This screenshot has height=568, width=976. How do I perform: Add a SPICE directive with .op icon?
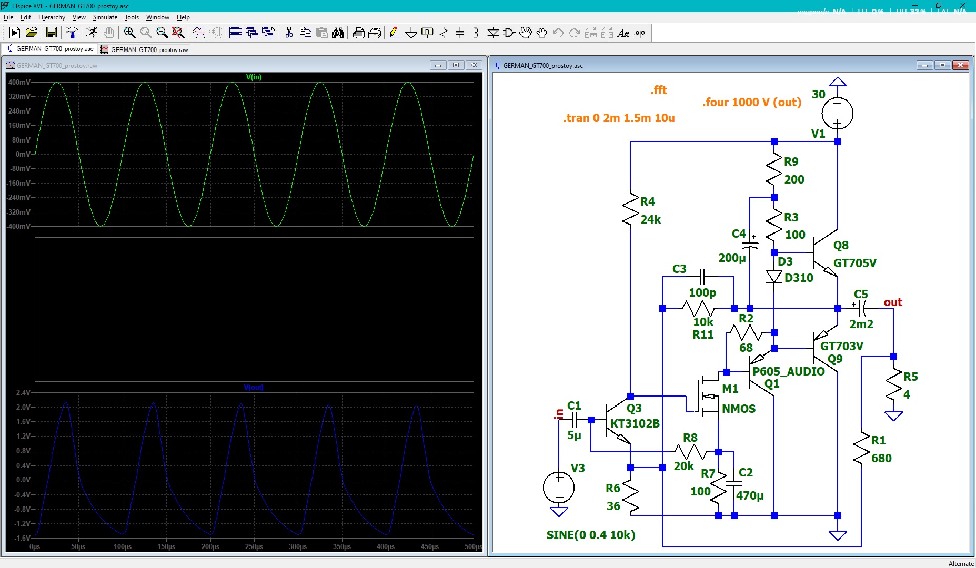[x=640, y=33]
